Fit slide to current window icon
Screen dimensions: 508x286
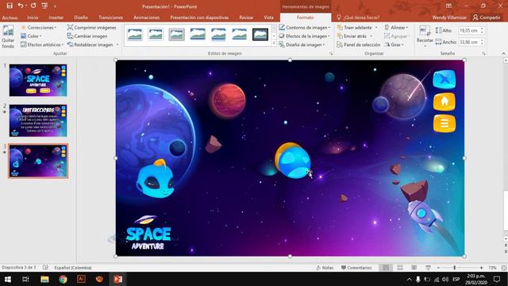click(x=504, y=268)
